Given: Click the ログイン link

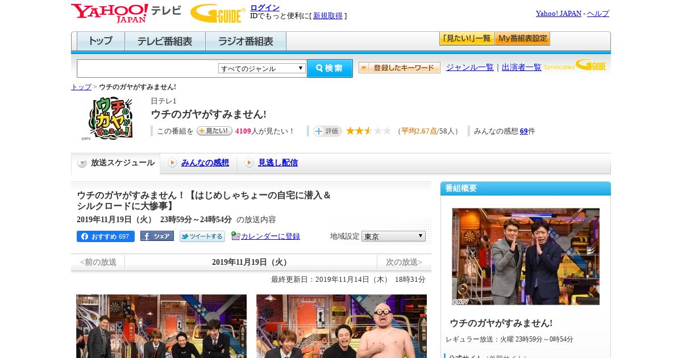Looking at the screenshot, I should tap(265, 7).
